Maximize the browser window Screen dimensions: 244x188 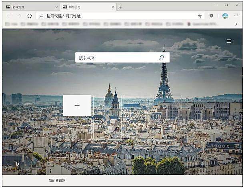pyautogui.click(x=226, y=5)
